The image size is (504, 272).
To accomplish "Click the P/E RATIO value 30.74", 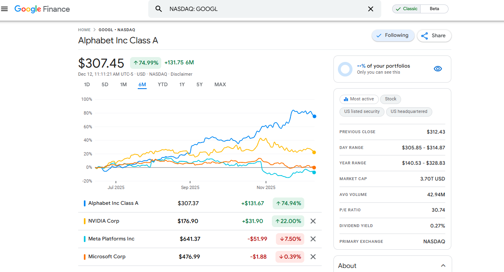I will click(438, 210).
